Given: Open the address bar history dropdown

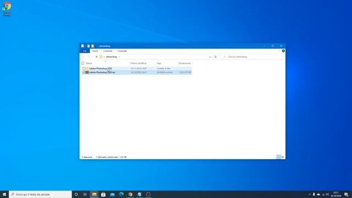Looking at the screenshot, I should click(210, 57).
